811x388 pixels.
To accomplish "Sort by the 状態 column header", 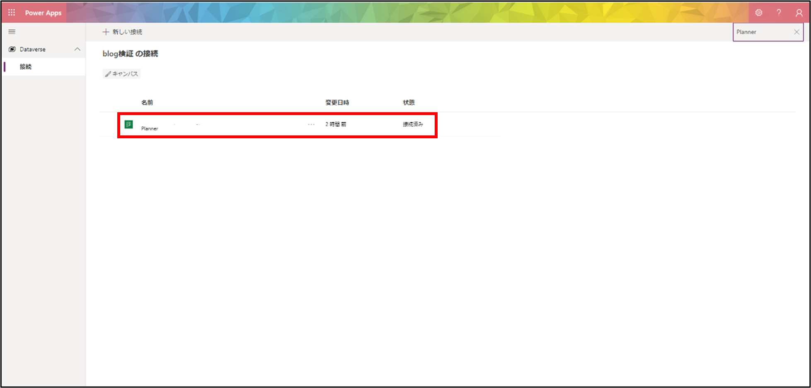I will click(x=409, y=102).
